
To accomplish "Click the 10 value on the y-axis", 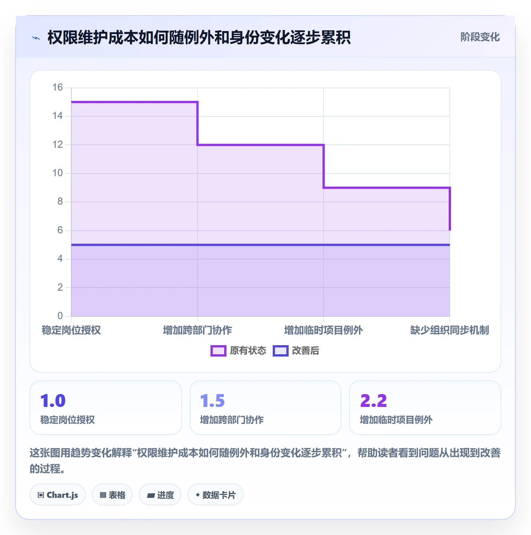I will click(58, 173).
